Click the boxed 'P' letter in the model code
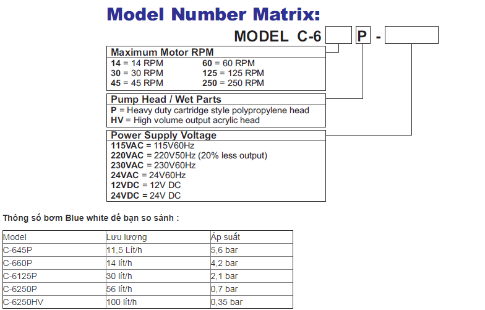This screenshot has height=310, width=485. pyautogui.click(x=363, y=35)
